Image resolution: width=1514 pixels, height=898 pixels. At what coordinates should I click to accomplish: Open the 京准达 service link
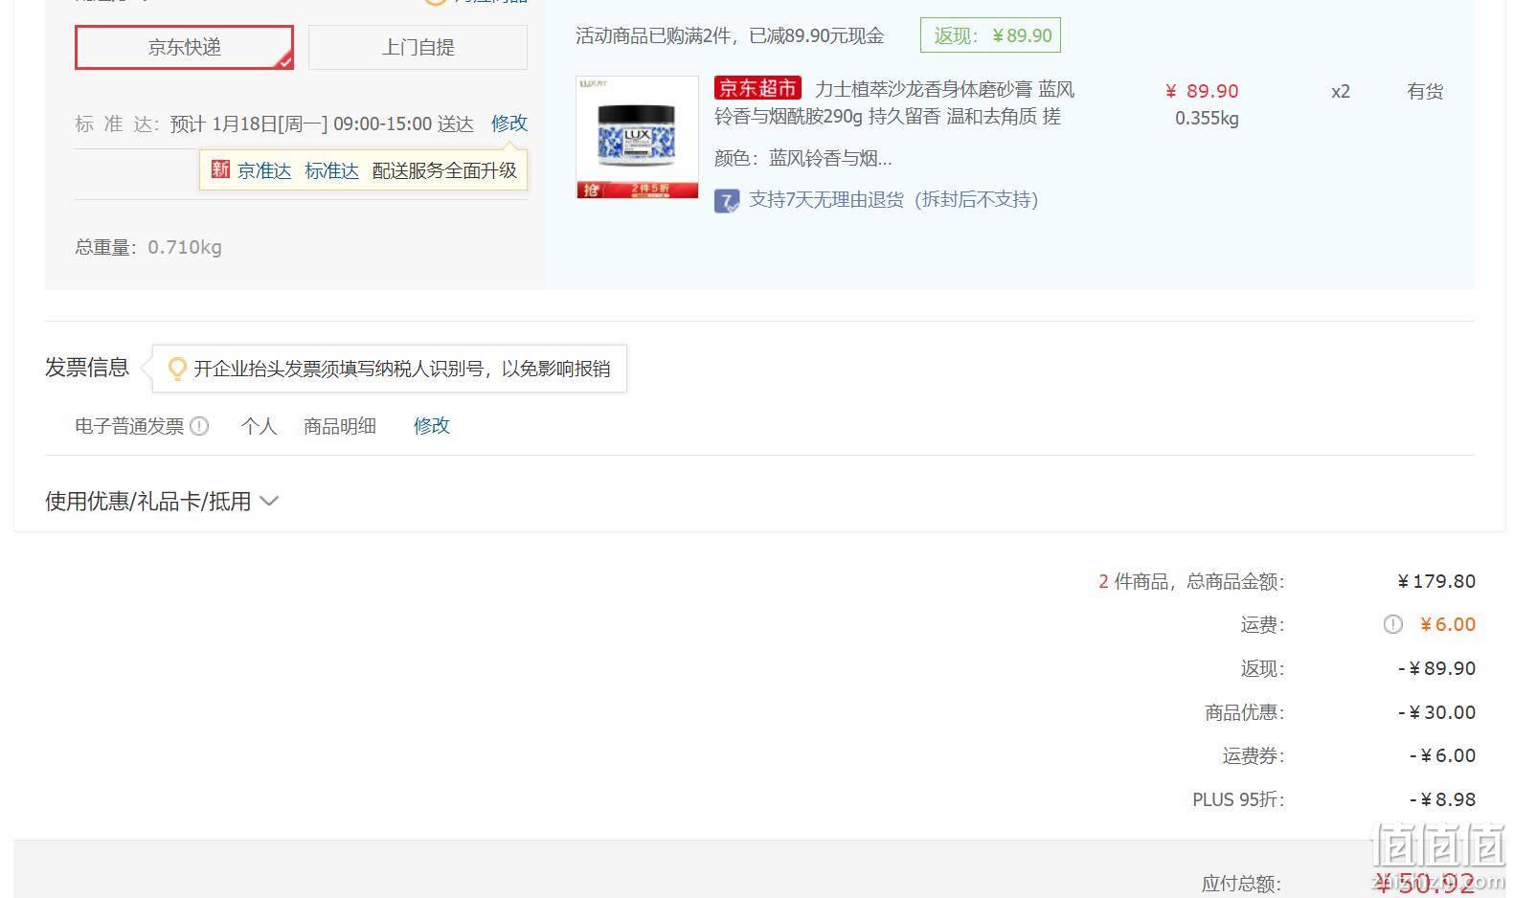[x=264, y=170]
